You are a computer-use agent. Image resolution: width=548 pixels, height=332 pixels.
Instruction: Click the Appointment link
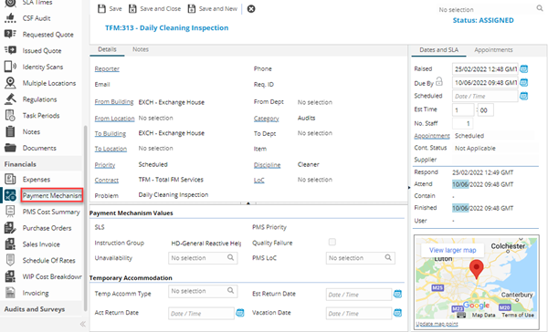click(x=432, y=136)
